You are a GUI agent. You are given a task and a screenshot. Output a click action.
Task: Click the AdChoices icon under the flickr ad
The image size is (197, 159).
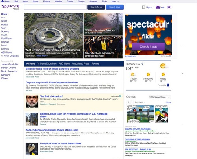170,56
